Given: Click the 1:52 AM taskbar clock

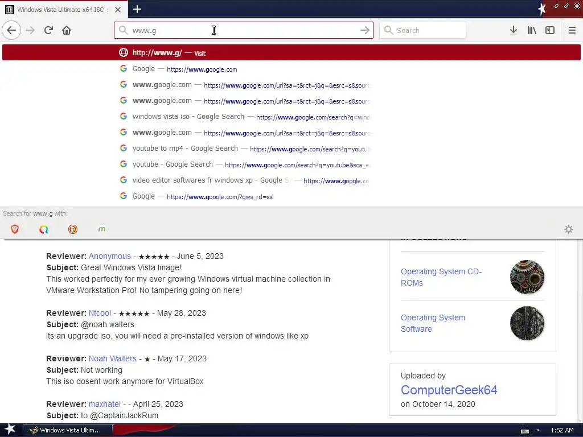Looking at the screenshot, I should pyautogui.click(x=562, y=430).
